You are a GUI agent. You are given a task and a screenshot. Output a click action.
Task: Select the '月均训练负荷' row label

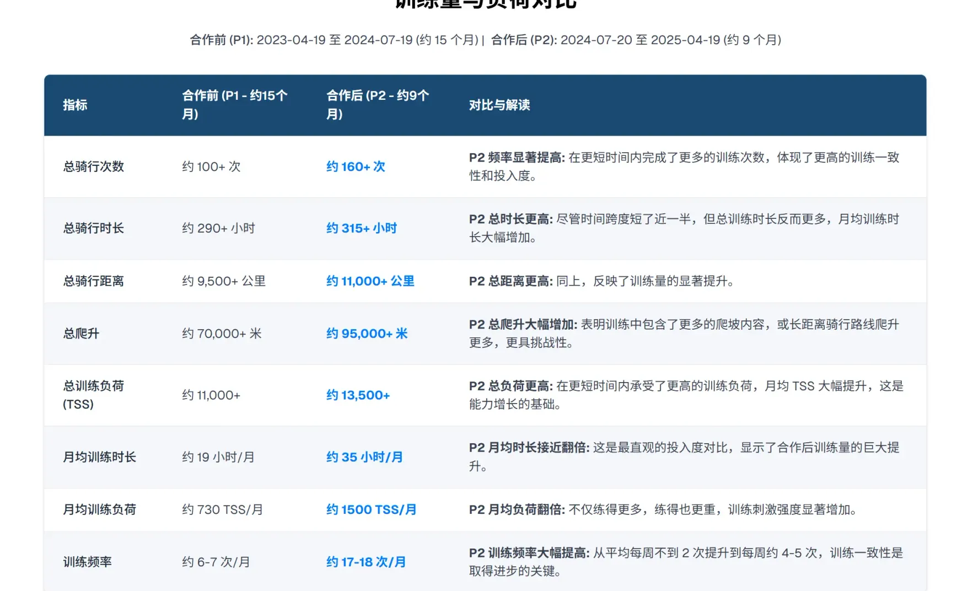(100, 509)
